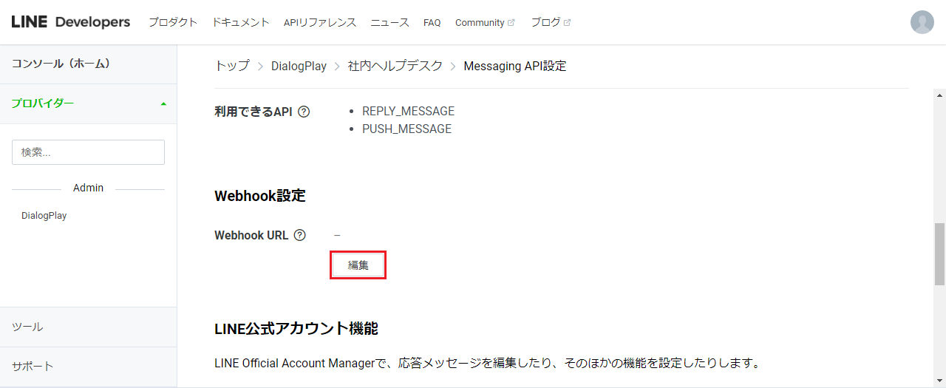Open the ドキュメント menu
The image size is (946, 388).
click(241, 22)
